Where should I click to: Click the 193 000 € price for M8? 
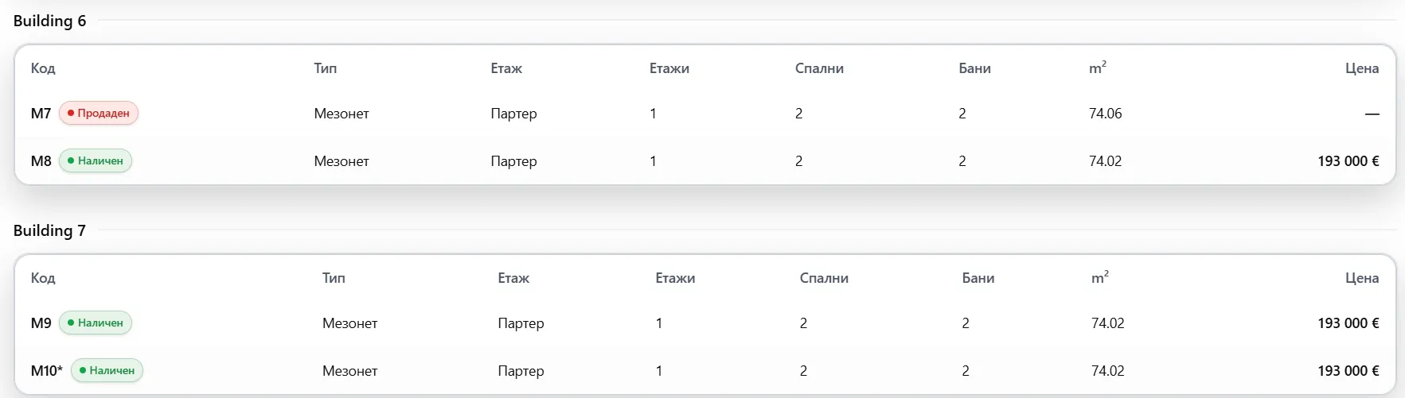click(x=1348, y=161)
